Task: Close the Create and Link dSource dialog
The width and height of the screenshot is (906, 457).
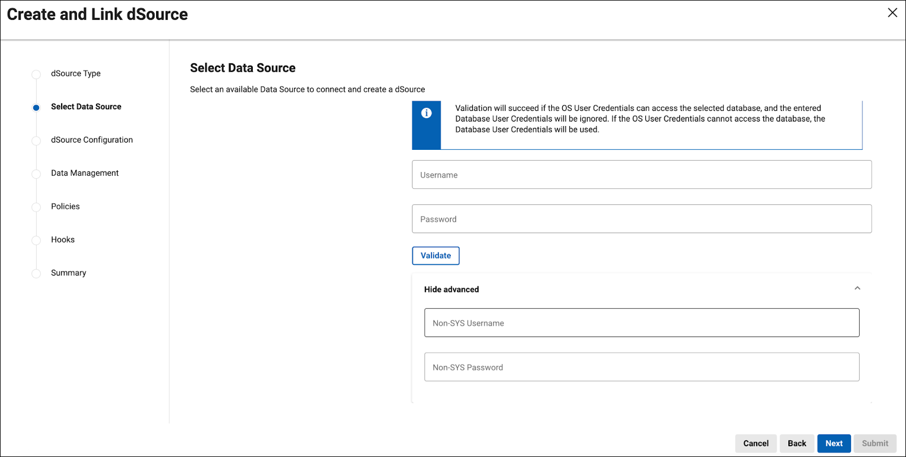Action: (892, 12)
